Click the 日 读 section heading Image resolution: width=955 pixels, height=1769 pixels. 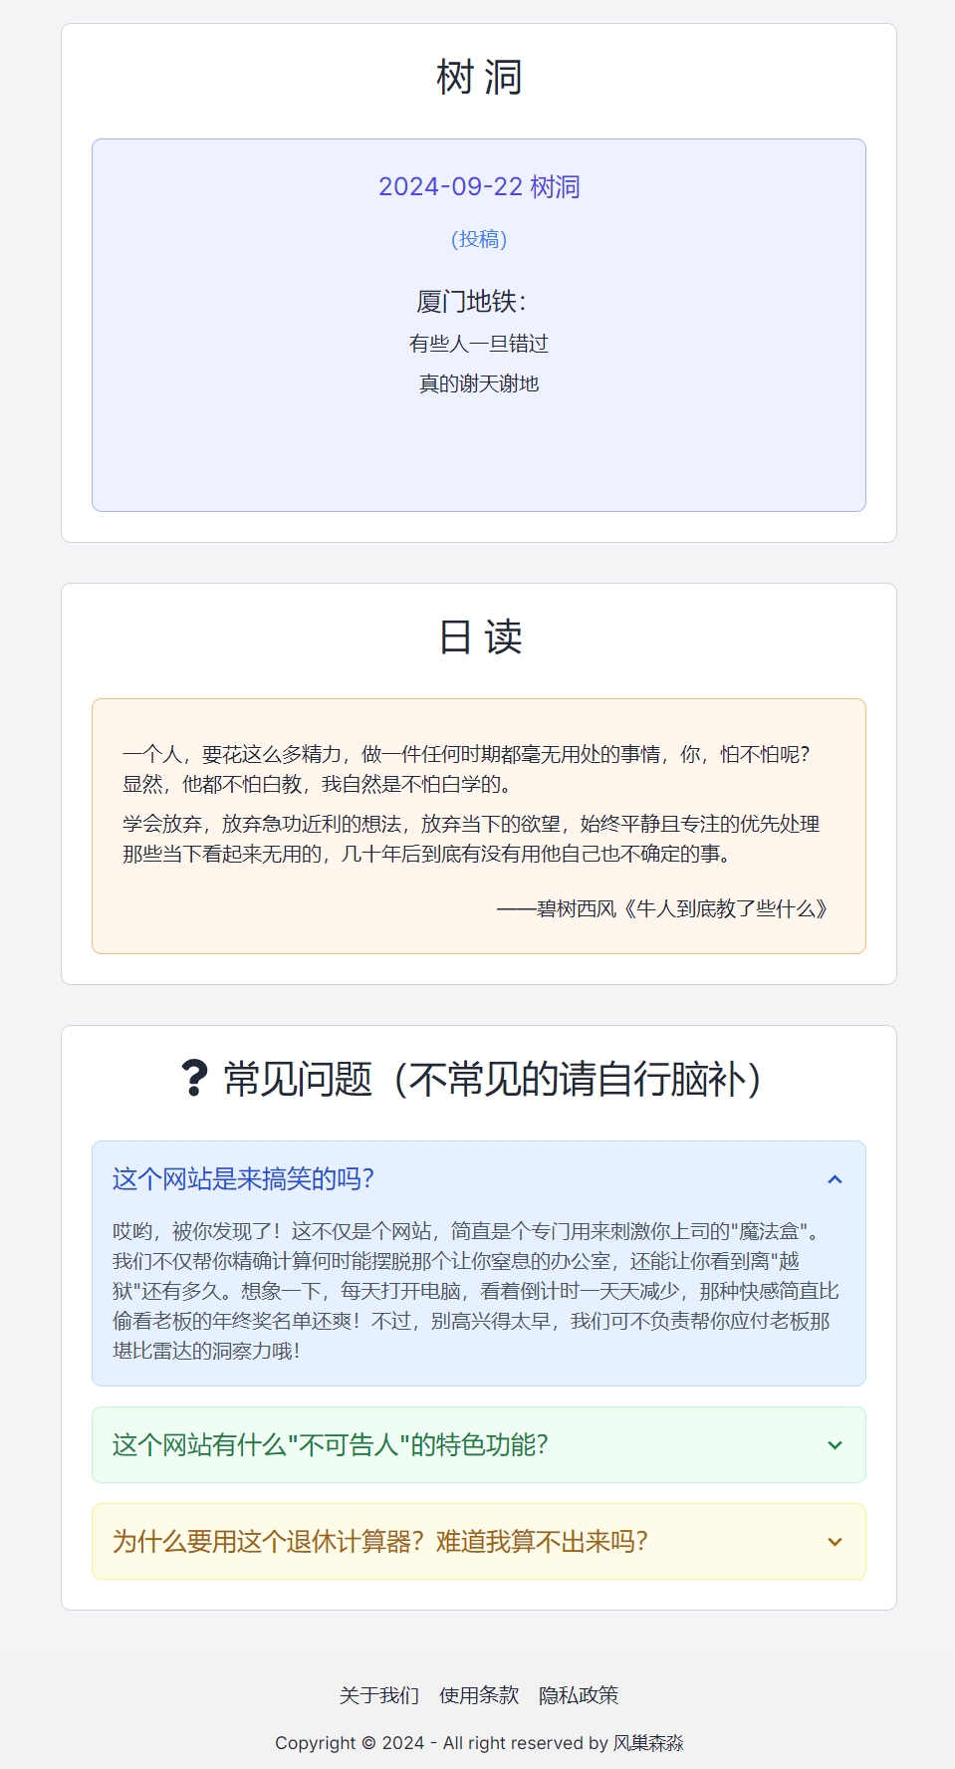(x=479, y=636)
